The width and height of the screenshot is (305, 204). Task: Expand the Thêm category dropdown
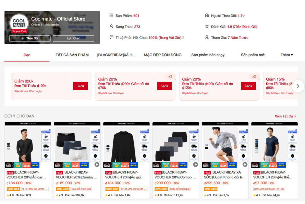[287, 55]
